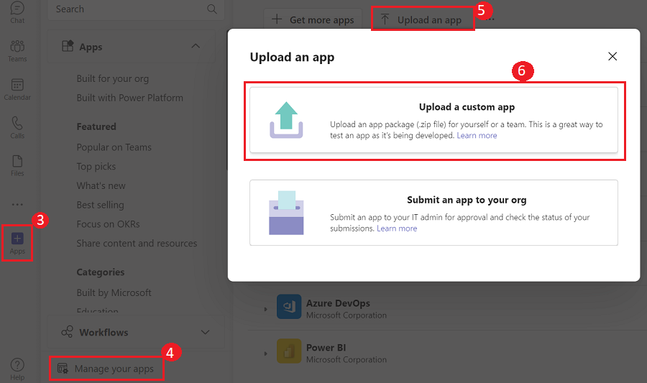Click the Power BI app icon
This screenshot has width=647, height=383.
289,351
